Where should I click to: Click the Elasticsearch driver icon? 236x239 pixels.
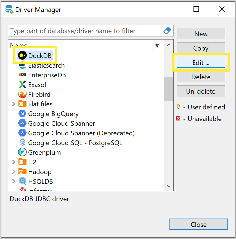(x=22, y=65)
